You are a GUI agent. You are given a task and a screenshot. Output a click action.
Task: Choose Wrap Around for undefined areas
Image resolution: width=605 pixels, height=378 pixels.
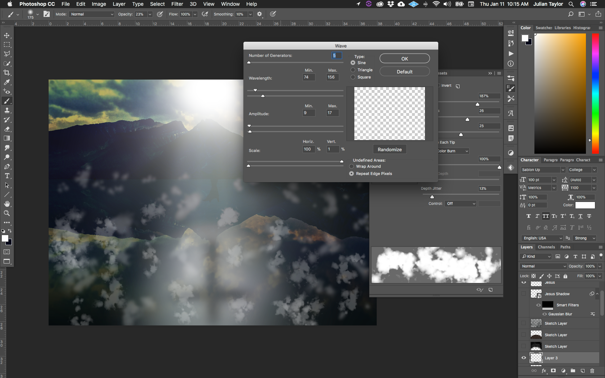click(x=351, y=166)
